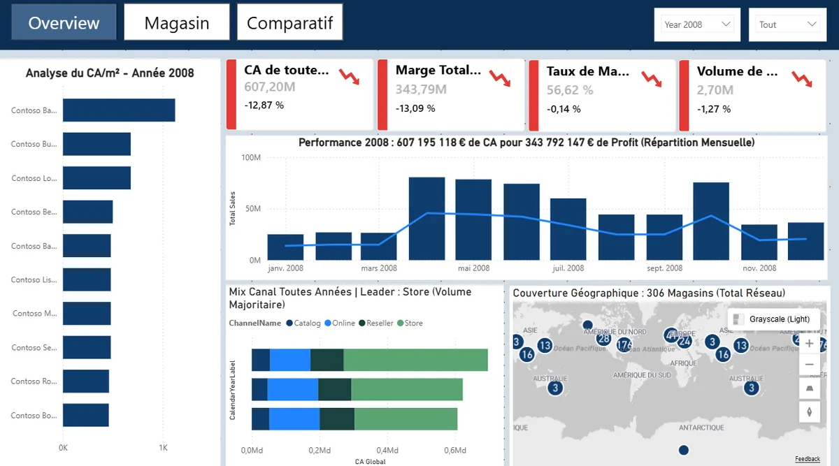
Task: Click the trend arrow icon on Taux de Ma card
Action: [652, 78]
